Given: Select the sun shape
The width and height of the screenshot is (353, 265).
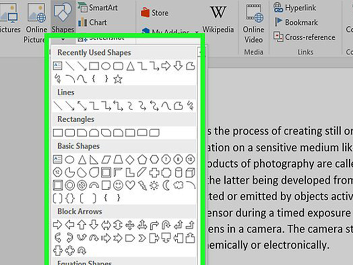Looking at the screenshot, I should [x=154, y=185].
